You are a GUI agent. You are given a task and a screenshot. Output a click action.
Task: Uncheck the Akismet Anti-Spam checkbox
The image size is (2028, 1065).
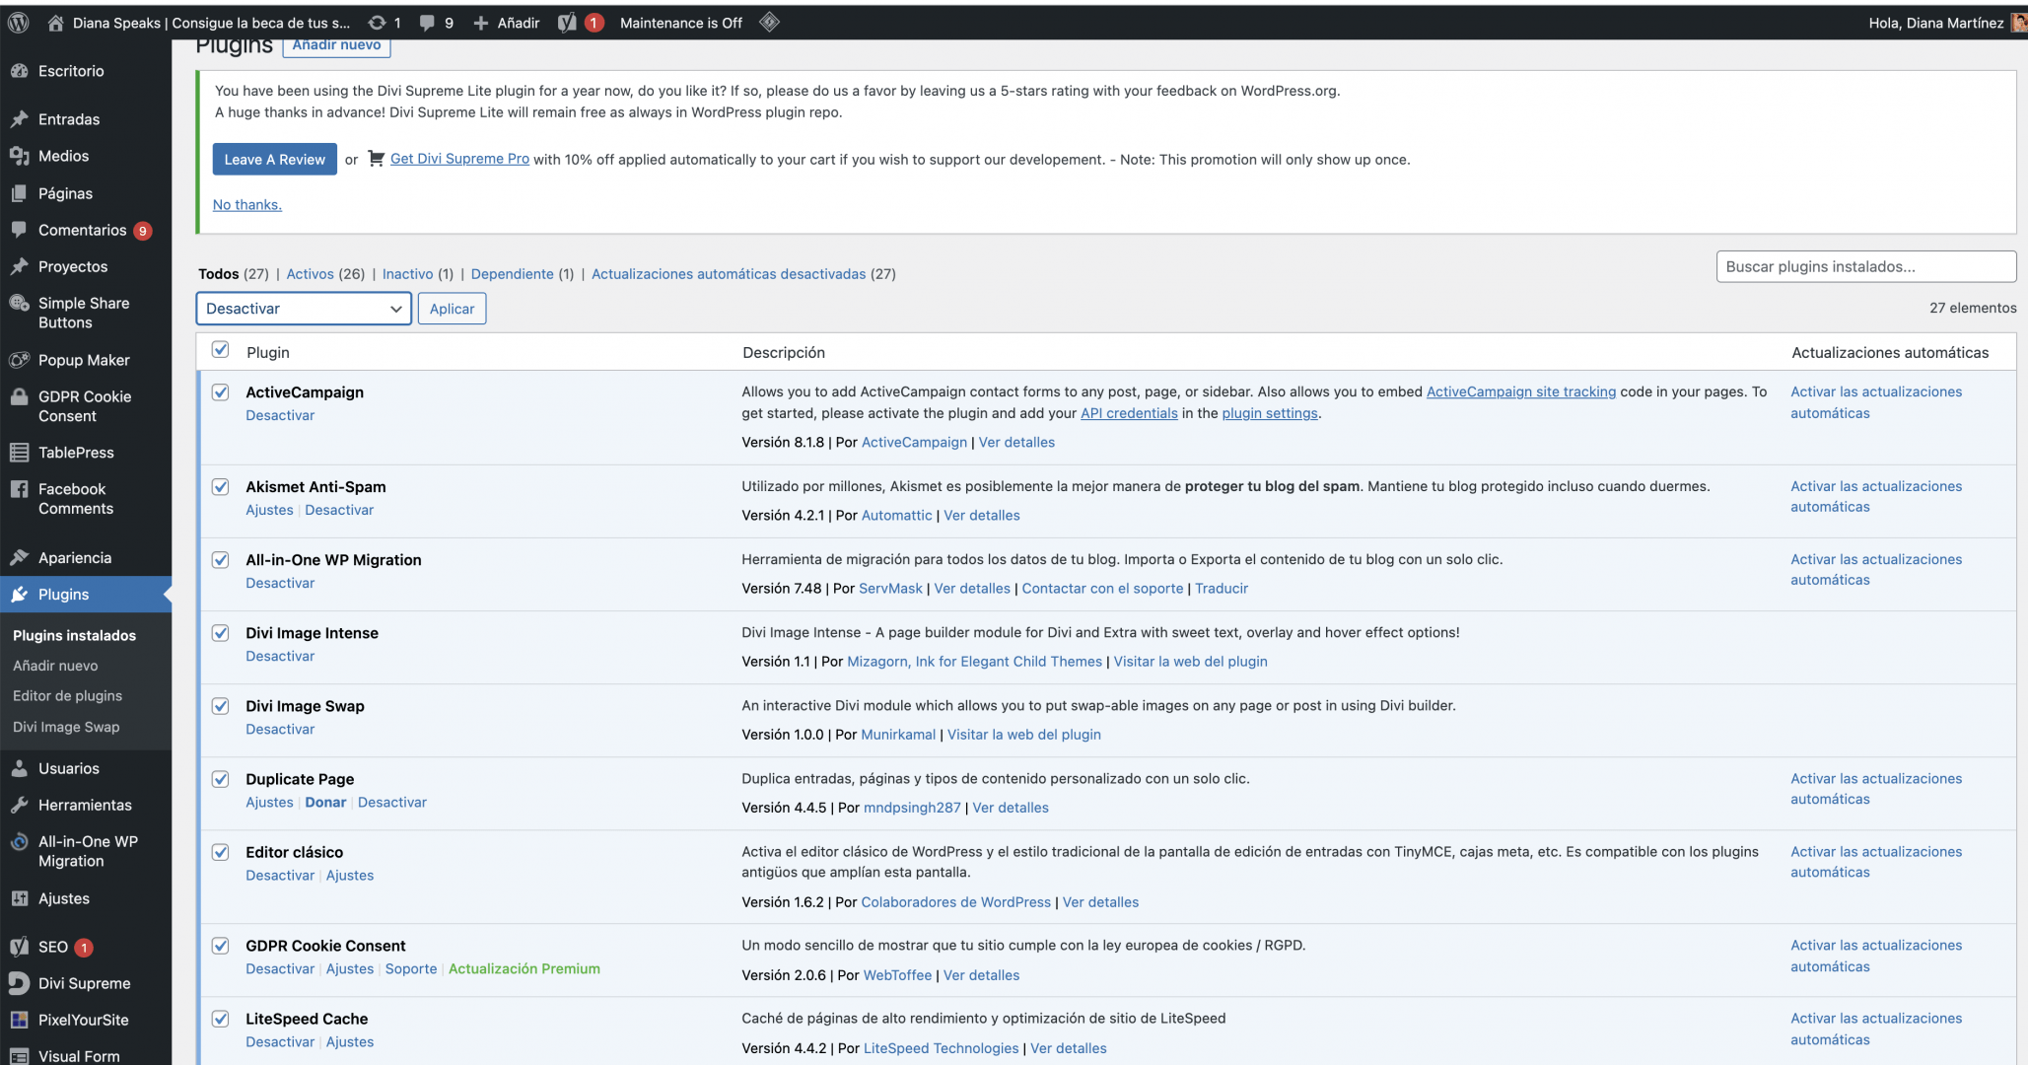tap(221, 487)
